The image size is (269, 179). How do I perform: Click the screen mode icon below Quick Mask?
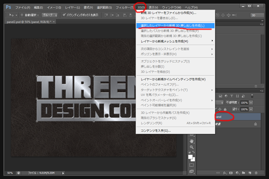(x=192, y=171)
